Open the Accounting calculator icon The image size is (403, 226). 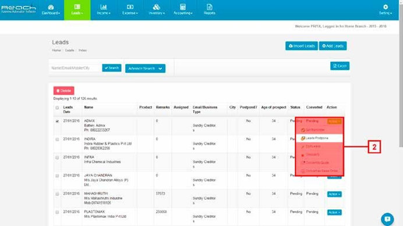pyautogui.click(x=183, y=7)
